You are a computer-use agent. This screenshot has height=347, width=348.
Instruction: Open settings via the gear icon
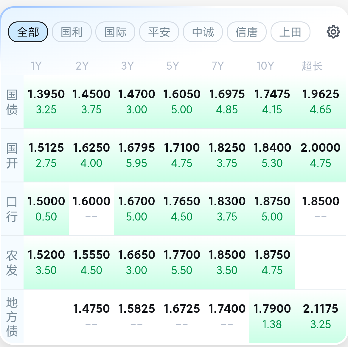[333, 32]
